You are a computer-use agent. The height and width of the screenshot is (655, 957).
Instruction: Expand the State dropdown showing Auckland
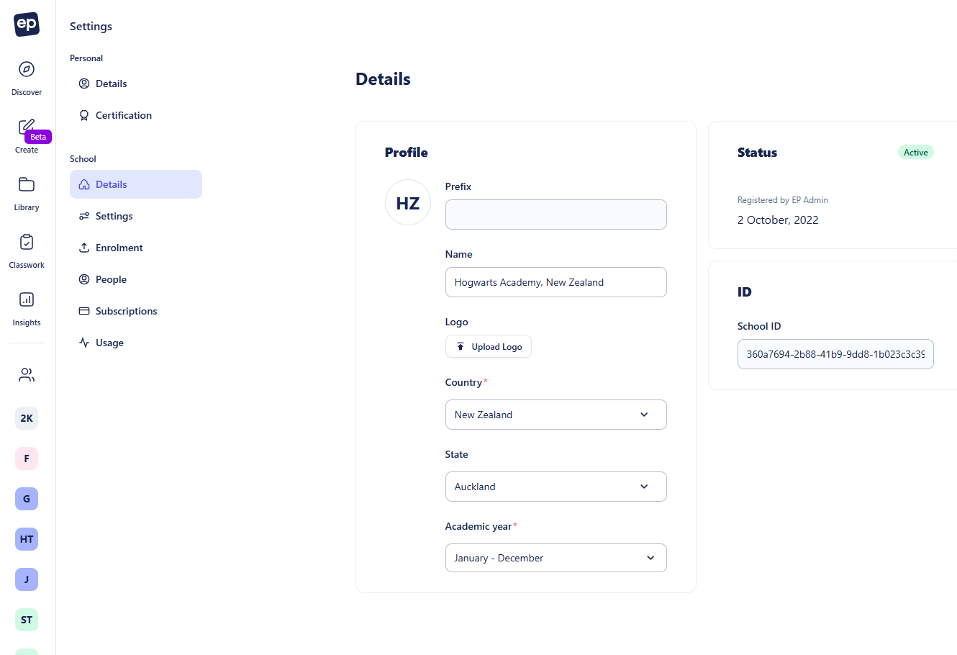[x=556, y=487]
